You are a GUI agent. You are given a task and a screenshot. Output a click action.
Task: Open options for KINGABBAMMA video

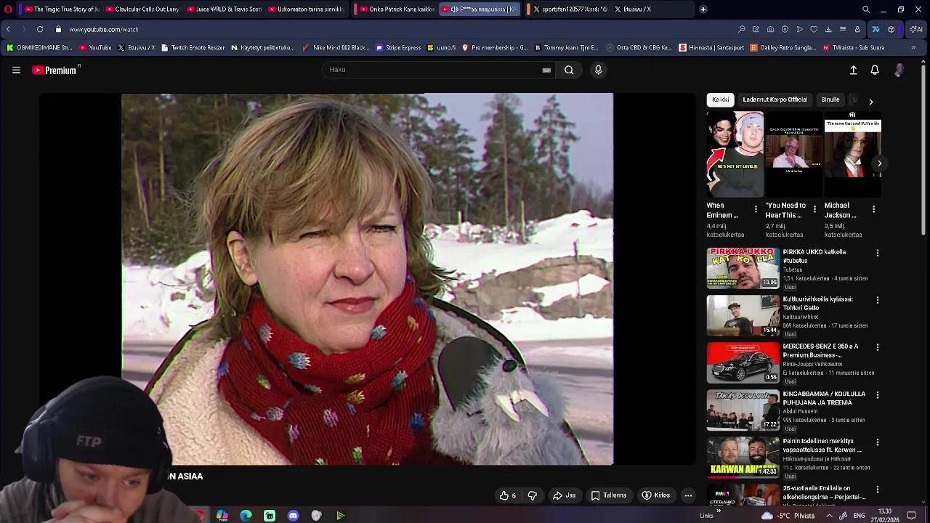click(877, 394)
